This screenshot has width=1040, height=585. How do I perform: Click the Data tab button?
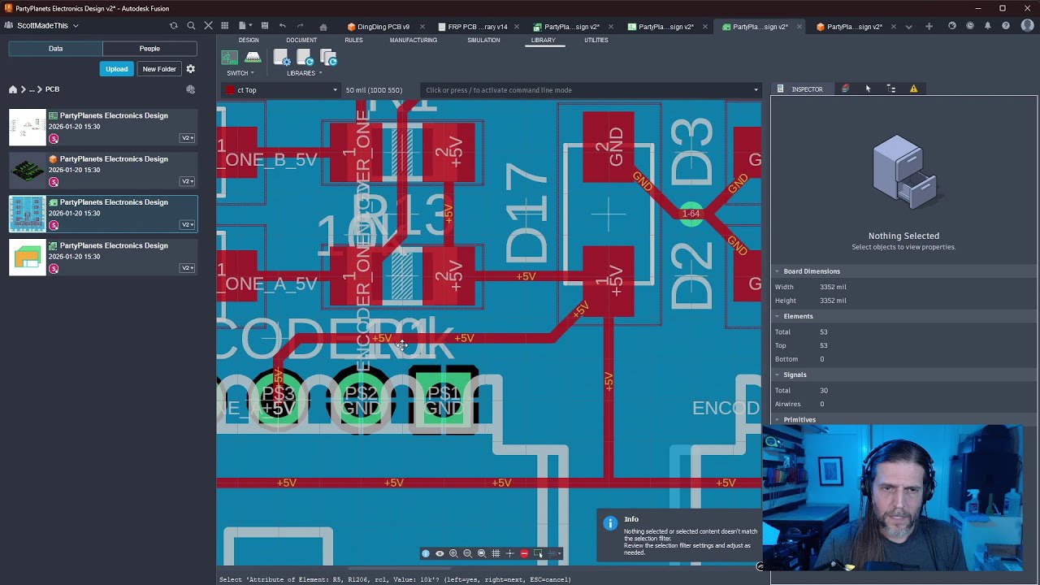[55, 49]
